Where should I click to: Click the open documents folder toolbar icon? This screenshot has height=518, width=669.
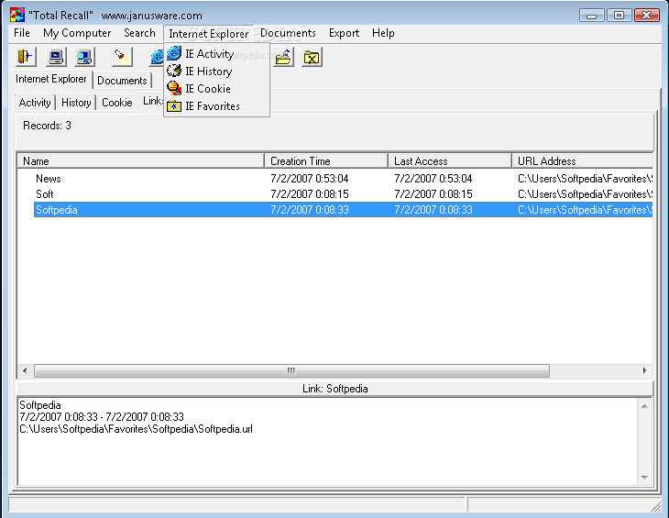(283, 56)
